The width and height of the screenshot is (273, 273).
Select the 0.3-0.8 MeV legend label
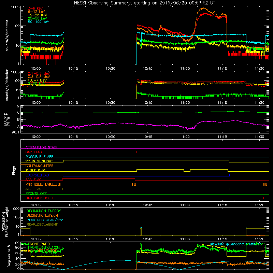(x=39, y=77)
